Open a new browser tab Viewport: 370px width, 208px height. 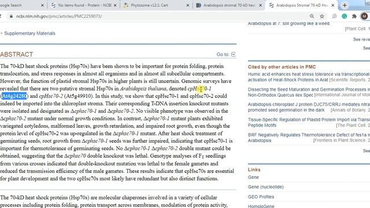[345, 5]
